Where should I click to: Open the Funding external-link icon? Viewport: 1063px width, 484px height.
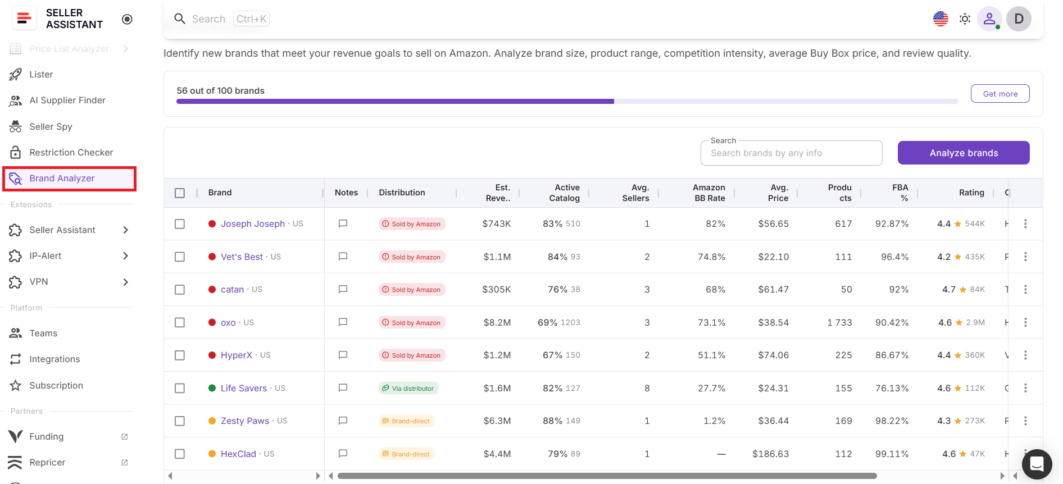coord(125,436)
